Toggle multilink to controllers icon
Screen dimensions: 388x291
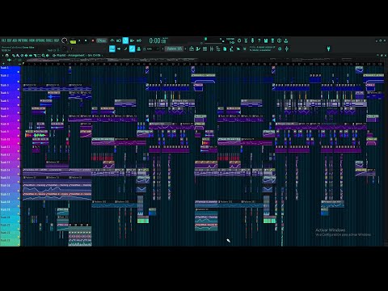(x=139, y=48)
